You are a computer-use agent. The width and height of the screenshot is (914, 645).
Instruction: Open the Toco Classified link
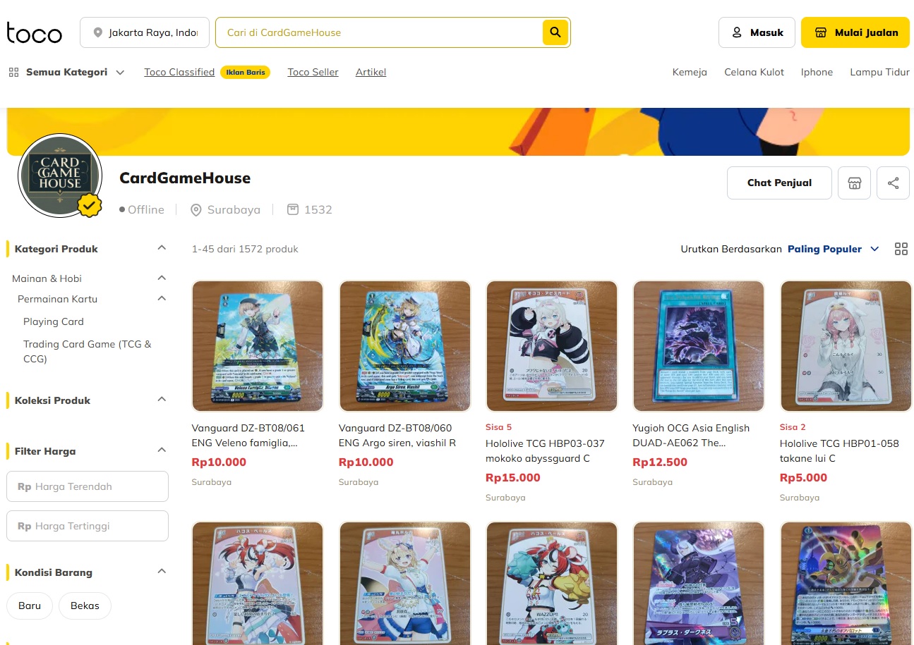[x=179, y=72]
